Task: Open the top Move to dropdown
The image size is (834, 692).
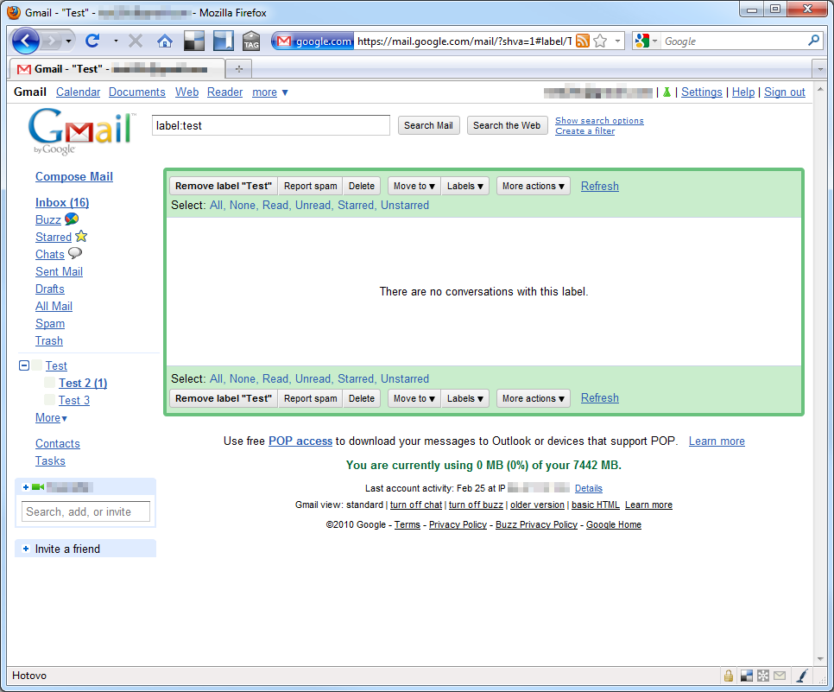Action: tap(414, 186)
